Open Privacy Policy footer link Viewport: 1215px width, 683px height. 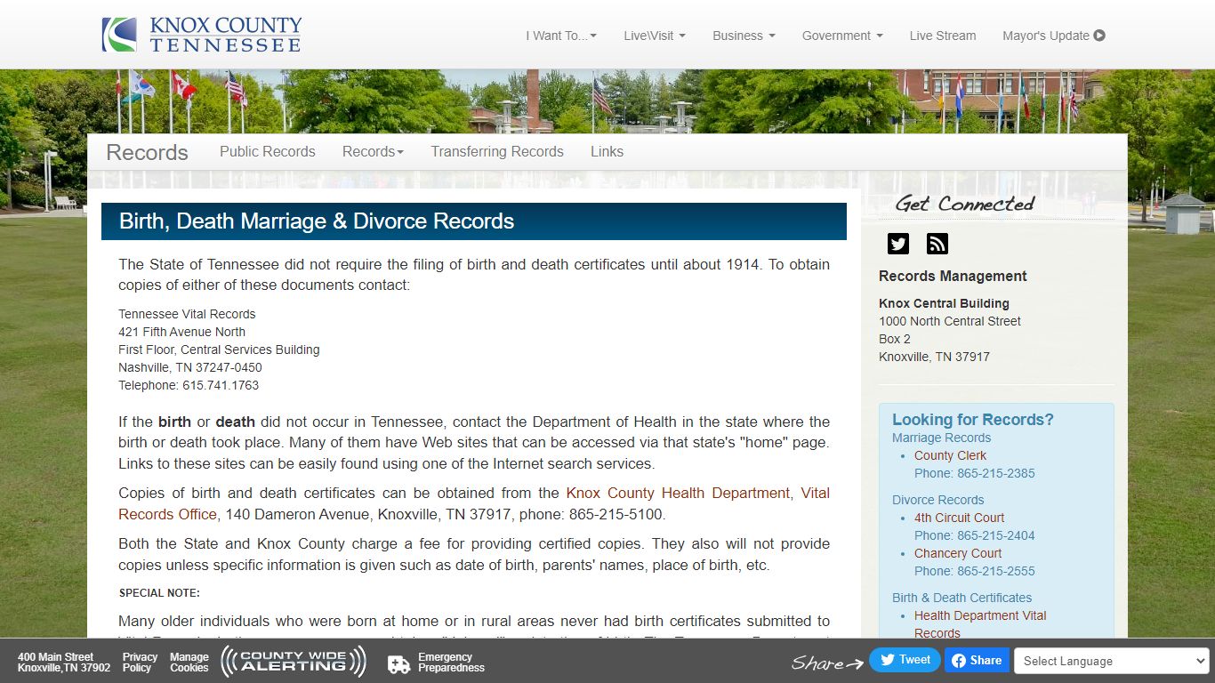140,663
